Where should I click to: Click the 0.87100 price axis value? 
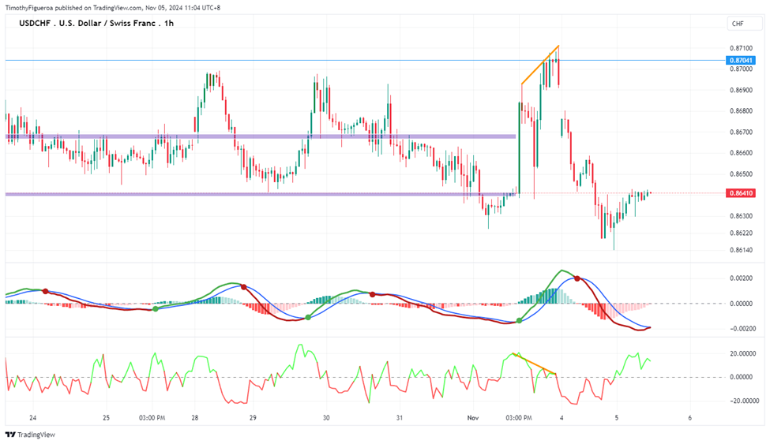point(741,48)
